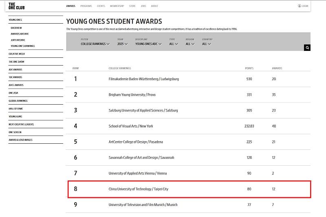Click the Points column header
Image resolution: width=326 pixels, height=217 pixels.
click(x=249, y=68)
